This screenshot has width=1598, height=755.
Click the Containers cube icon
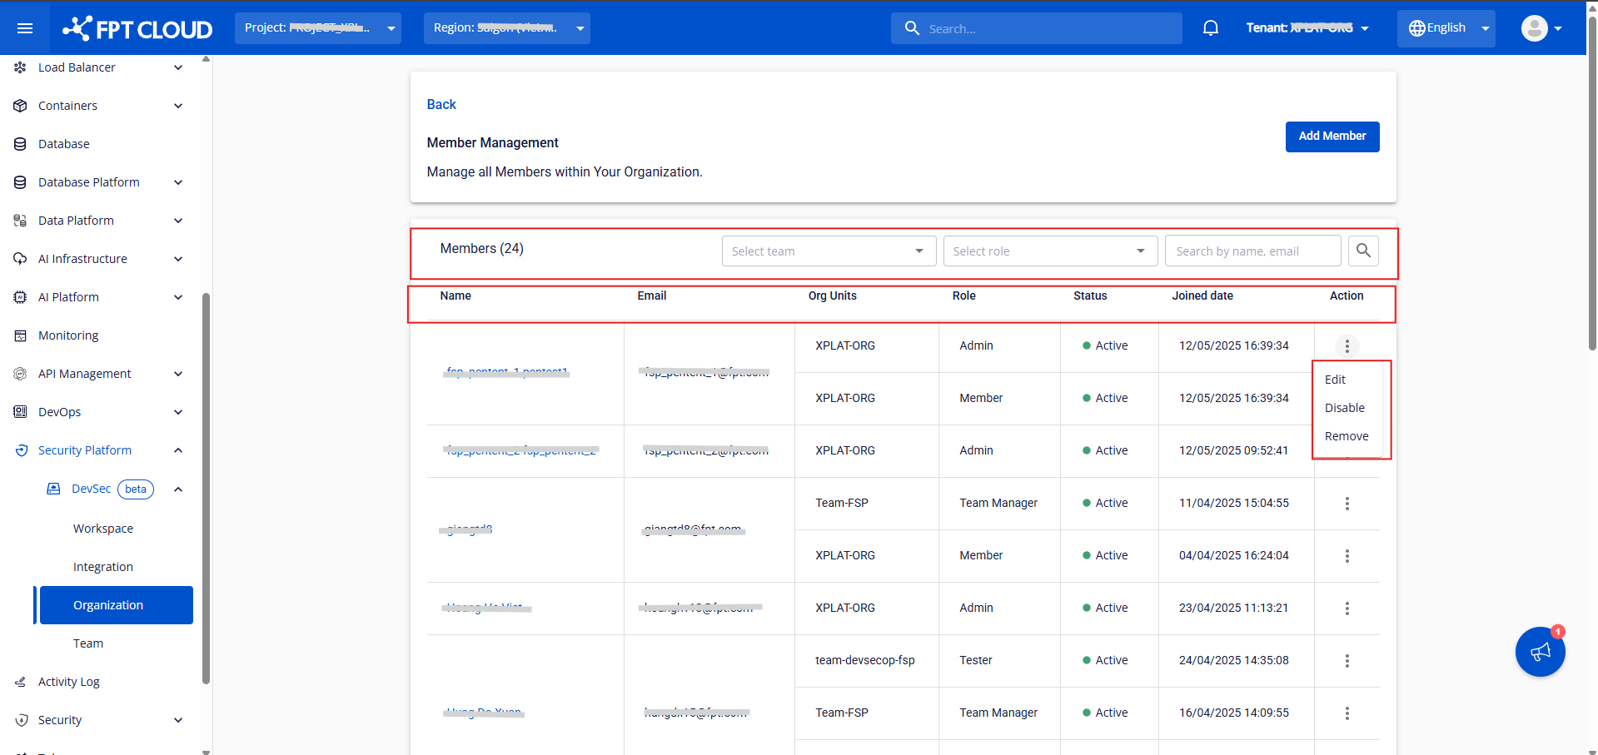click(20, 106)
